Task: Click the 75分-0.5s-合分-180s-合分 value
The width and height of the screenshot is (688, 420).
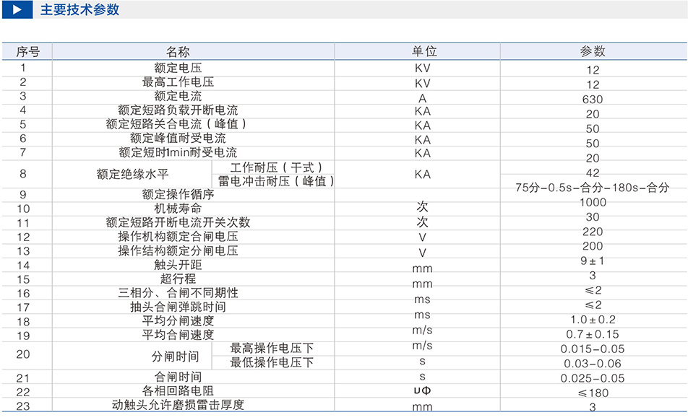Action: [593, 188]
